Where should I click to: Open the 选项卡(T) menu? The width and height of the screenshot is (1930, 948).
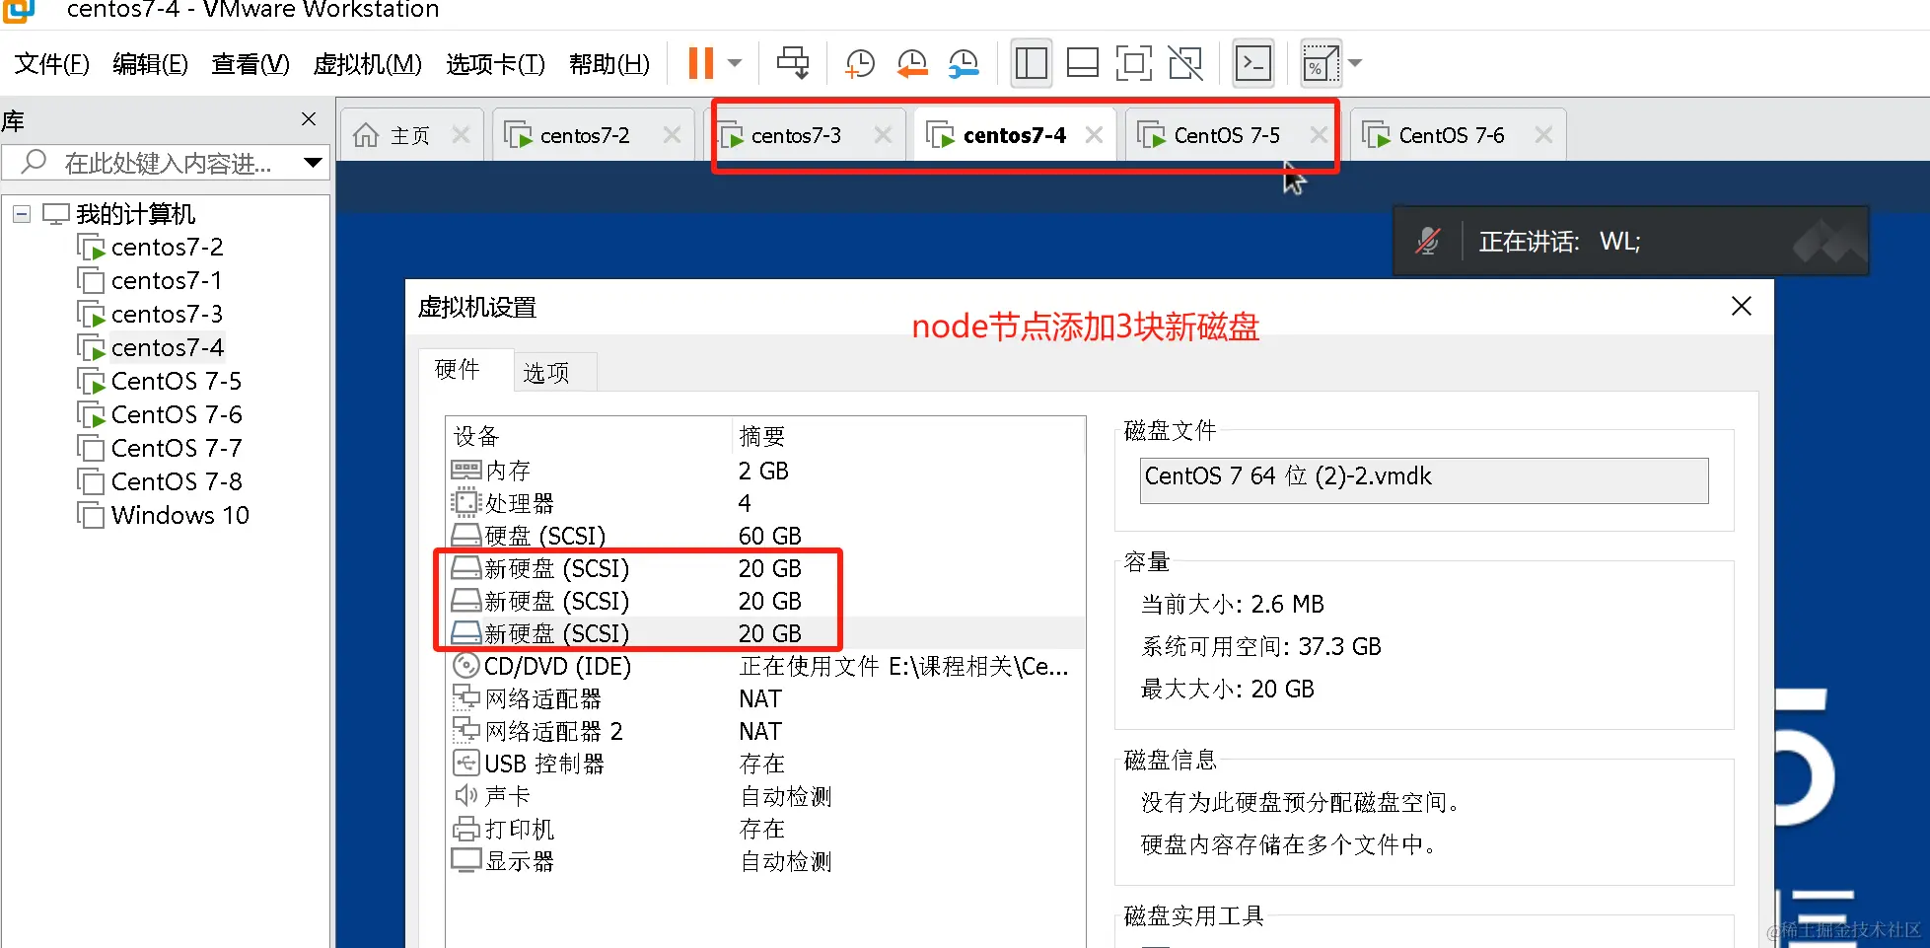(495, 64)
